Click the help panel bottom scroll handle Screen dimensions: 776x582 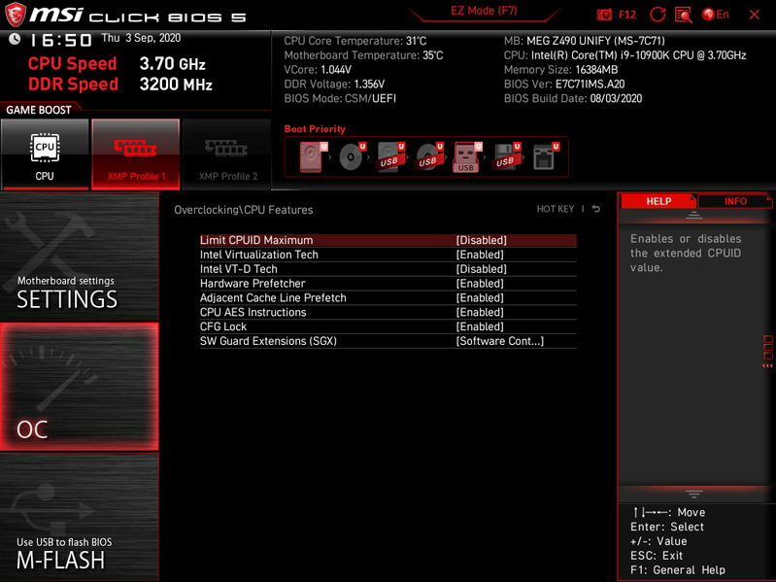[x=693, y=494]
